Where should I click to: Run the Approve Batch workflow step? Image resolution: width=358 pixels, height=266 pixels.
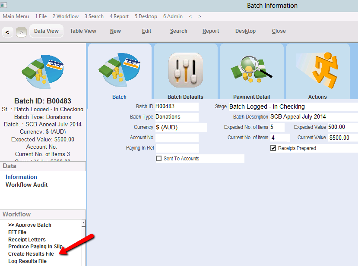coord(30,225)
